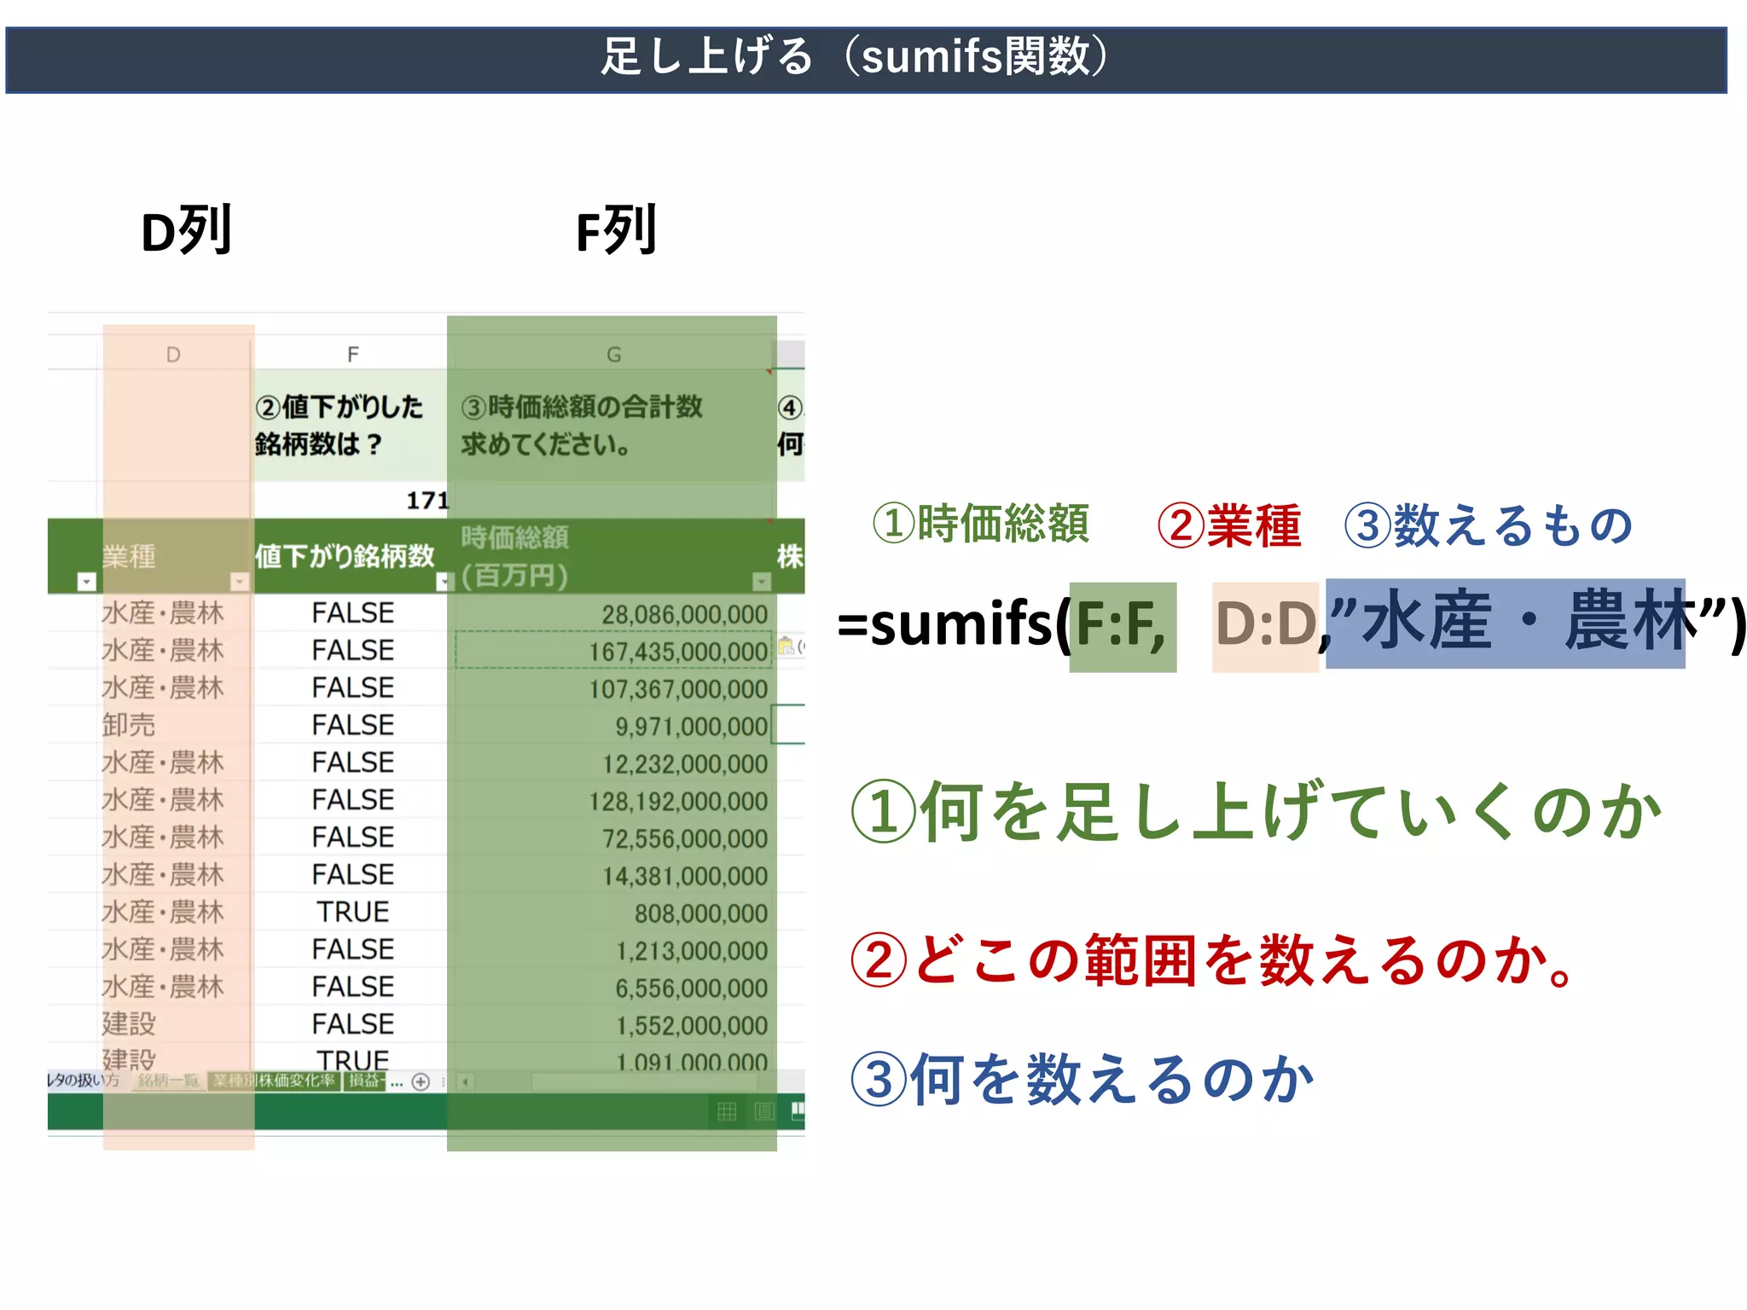Click the F列 heading label
Image resolution: width=1747 pixels, height=1310 pixels.
tap(616, 230)
